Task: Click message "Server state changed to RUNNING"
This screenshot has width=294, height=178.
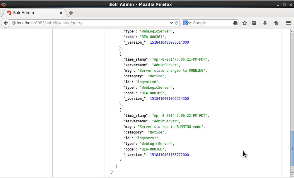Action: (172, 71)
